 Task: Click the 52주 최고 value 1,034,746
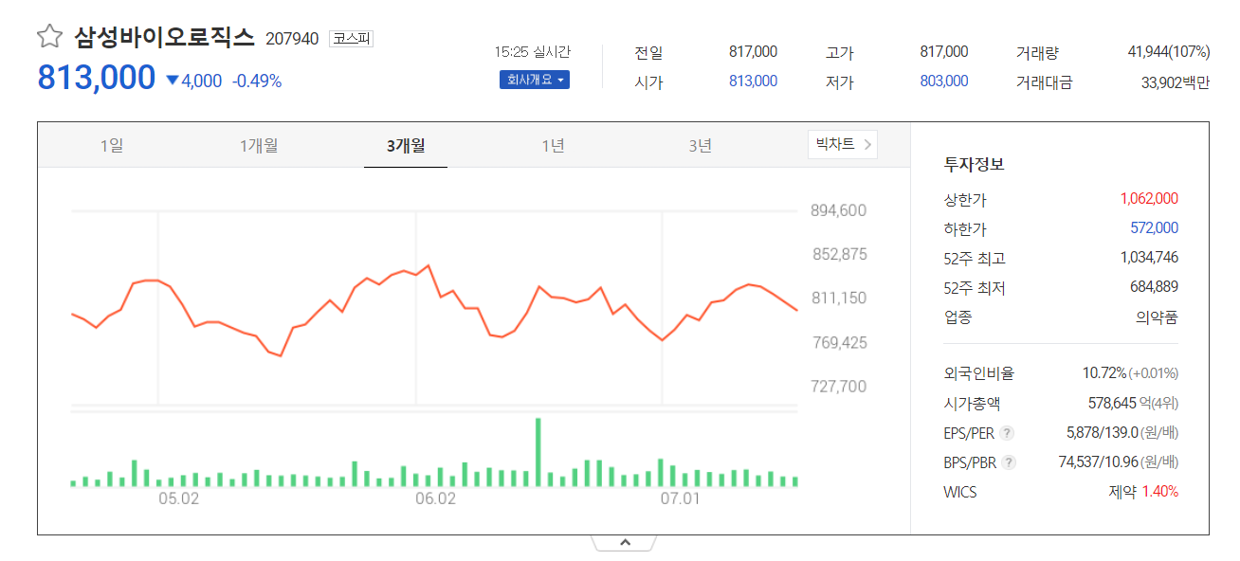tap(1149, 258)
